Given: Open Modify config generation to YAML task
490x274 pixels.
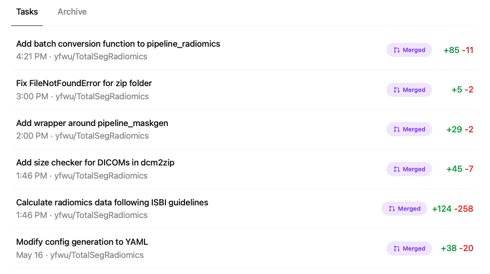Looking at the screenshot, I should coord(82,242).
